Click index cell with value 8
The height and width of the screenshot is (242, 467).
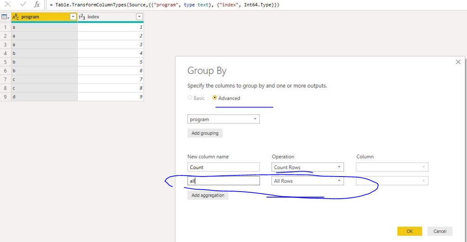point(110,88)
